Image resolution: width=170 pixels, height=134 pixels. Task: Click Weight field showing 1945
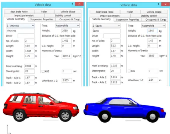(153, 31)
